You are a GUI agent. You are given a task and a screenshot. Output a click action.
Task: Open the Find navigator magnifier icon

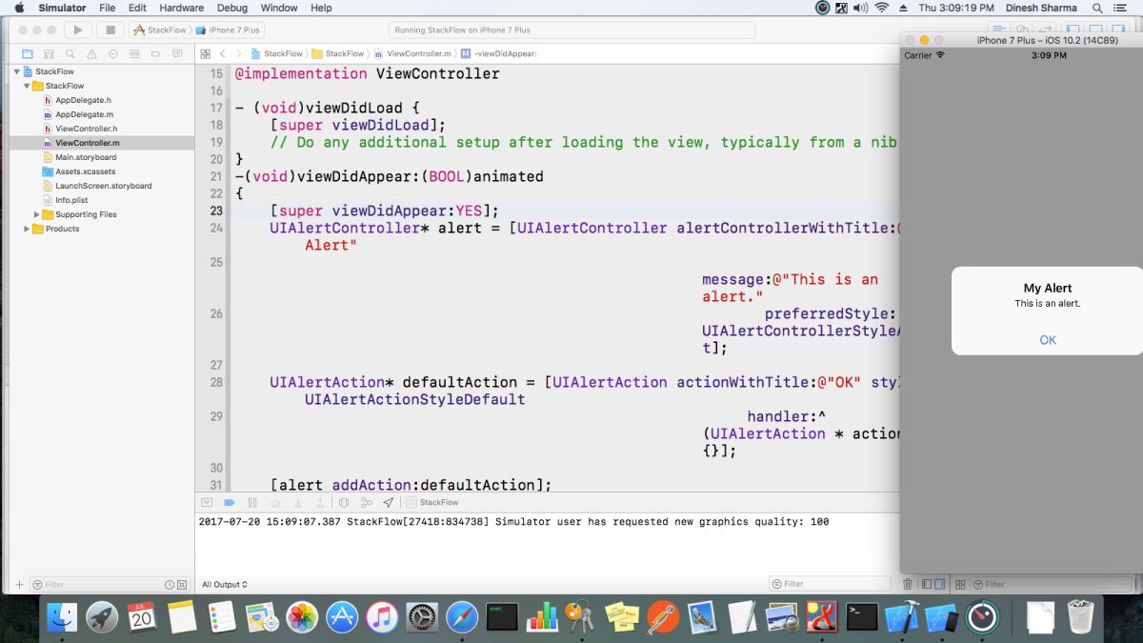point(70,53)
